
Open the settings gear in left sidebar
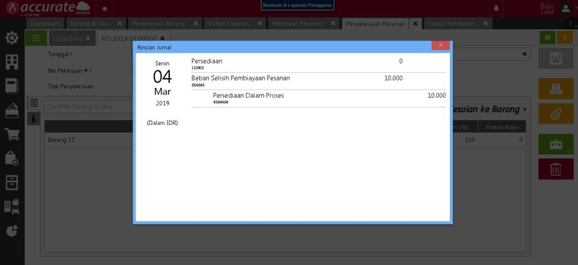pyautogui.click(x=11, y=38)
